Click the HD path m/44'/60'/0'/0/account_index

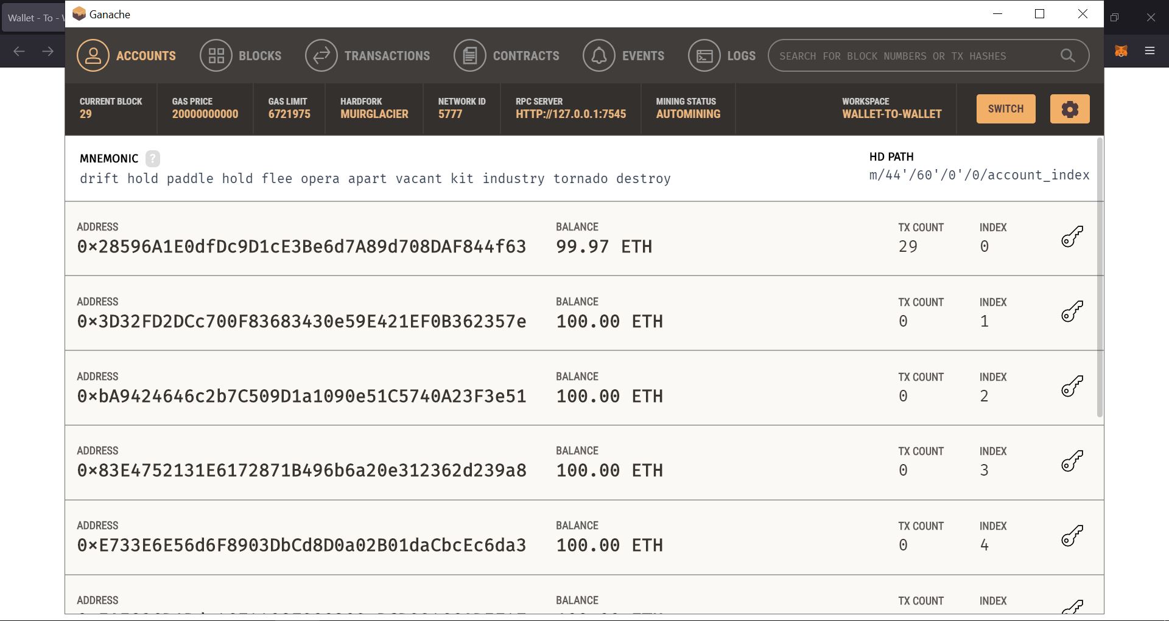979,175
